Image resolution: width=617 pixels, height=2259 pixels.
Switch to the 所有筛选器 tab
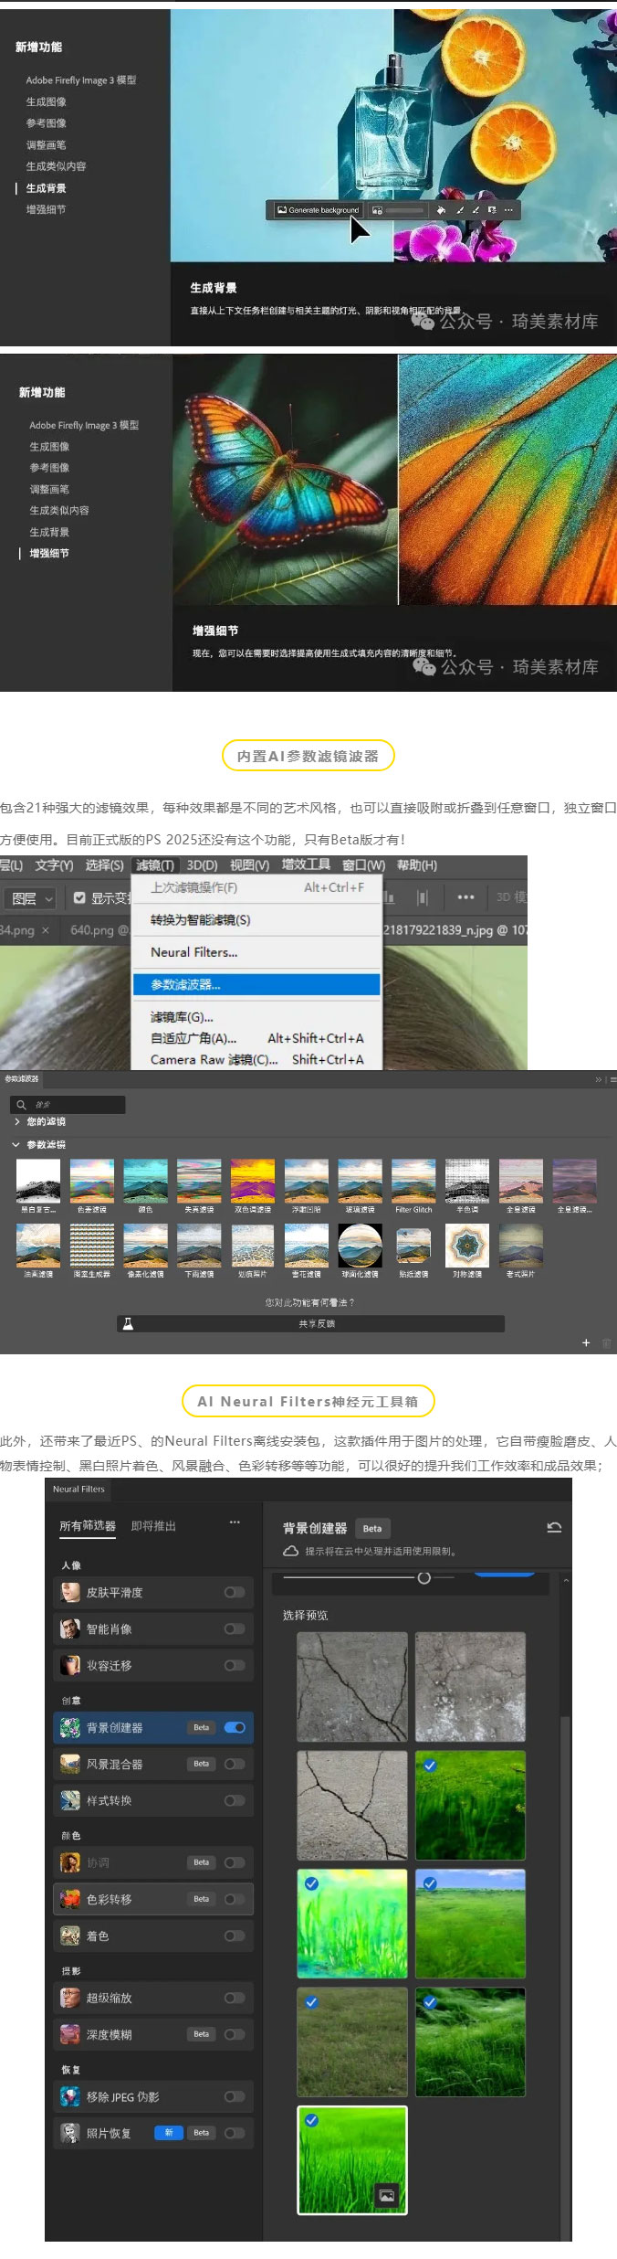click(88, 1526)
